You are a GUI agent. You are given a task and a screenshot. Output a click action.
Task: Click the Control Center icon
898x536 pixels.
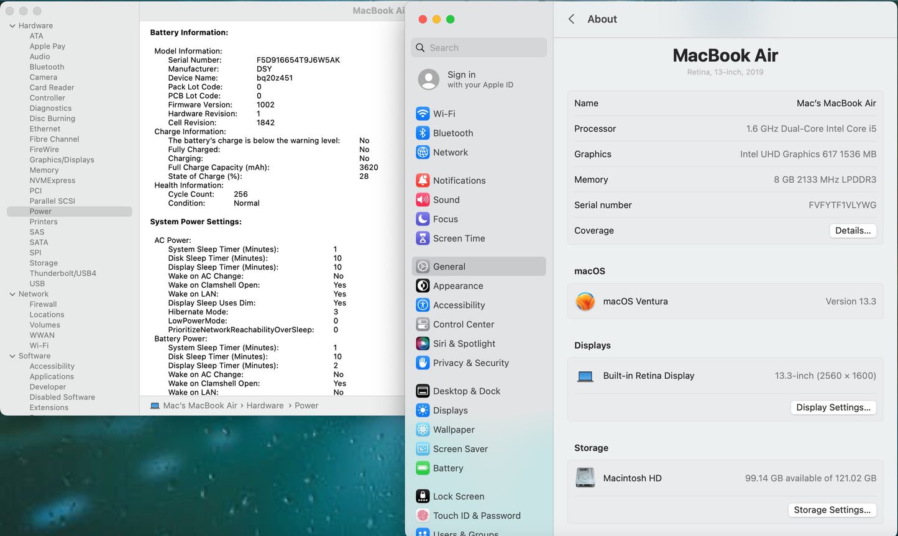coord(423,324)
